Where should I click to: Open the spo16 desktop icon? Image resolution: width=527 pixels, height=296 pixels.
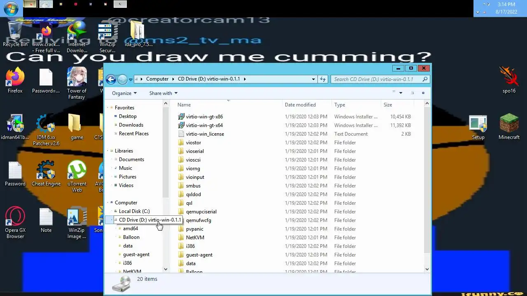pyautogui.click(x=509, y=81)
